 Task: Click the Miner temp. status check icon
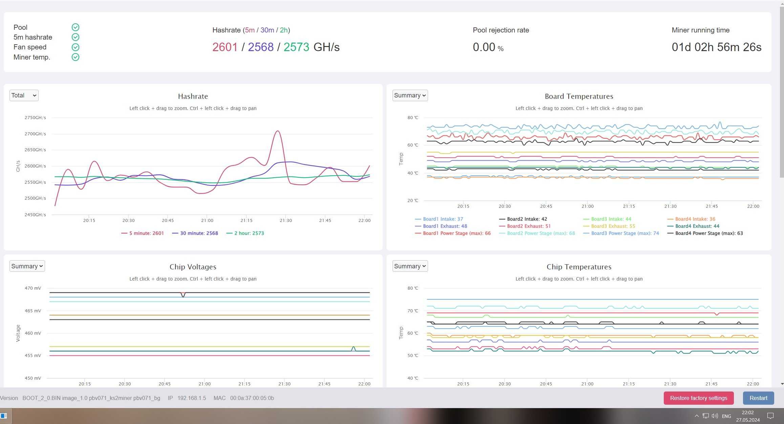(76, 57)
